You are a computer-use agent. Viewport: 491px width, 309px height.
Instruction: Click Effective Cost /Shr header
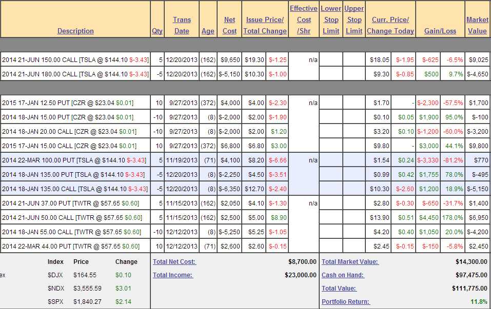coord(304,19)
